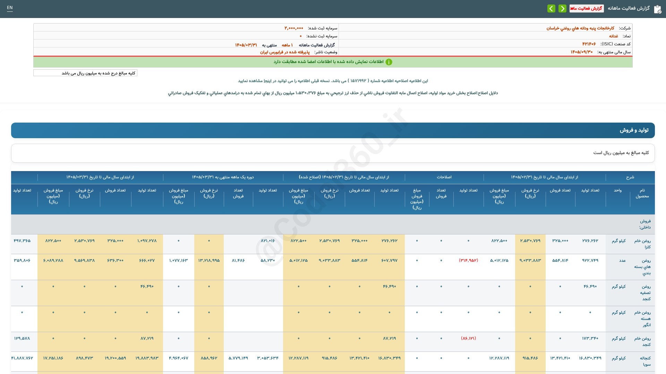
Task: Select report period end date ۱۴۰۵/۰۳/۳۱ in header
Action: coord(246,45)
